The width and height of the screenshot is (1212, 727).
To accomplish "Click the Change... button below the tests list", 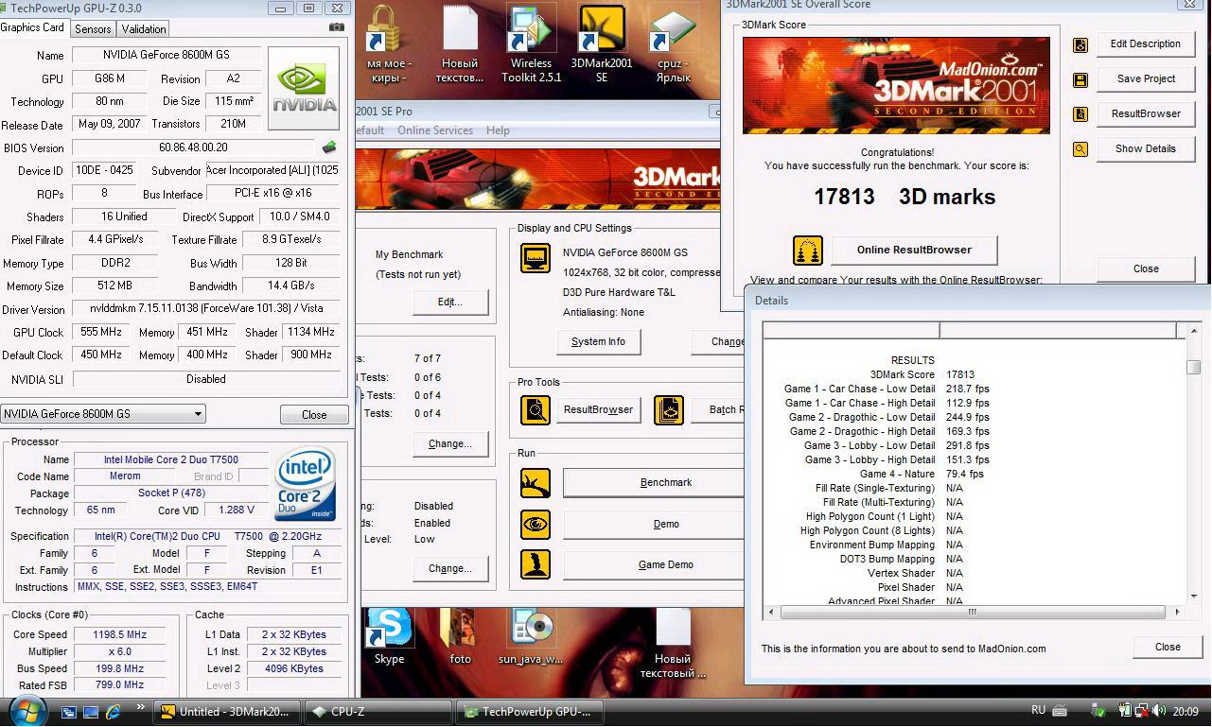I will click(450, 444).
